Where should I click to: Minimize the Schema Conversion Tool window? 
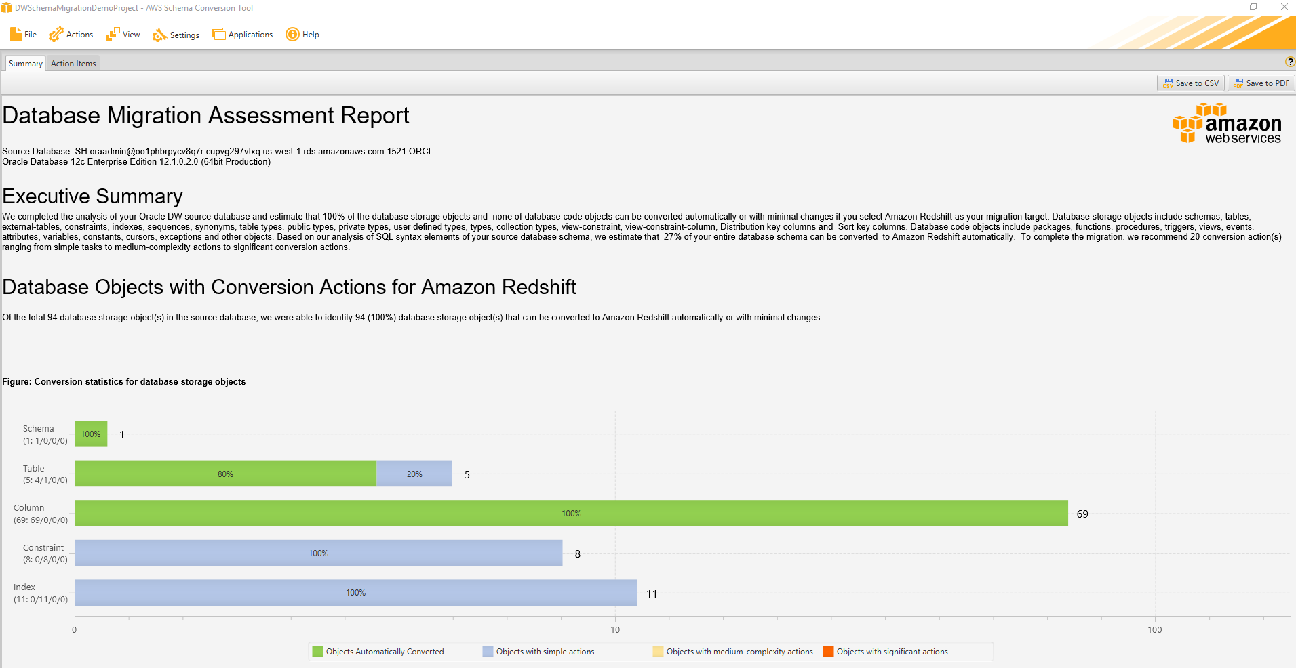click(x=1223, y=7)
